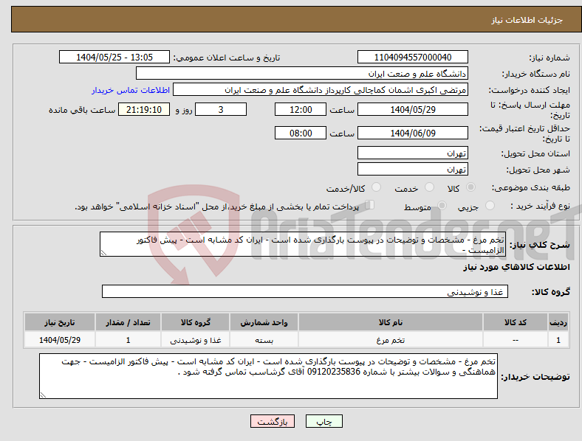Click the table date cell 1404/05/29

pyautogui.click(x=60, y=340)
